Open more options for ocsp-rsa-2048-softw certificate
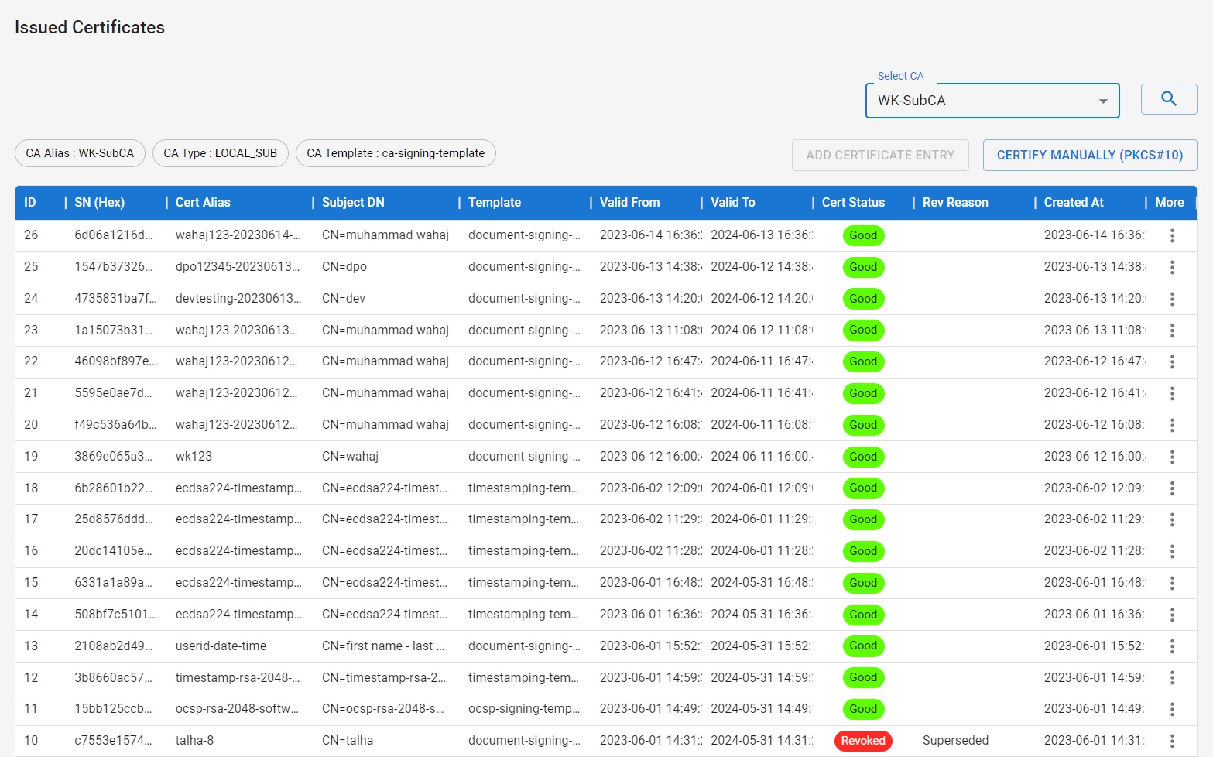 pos(1172,708)
